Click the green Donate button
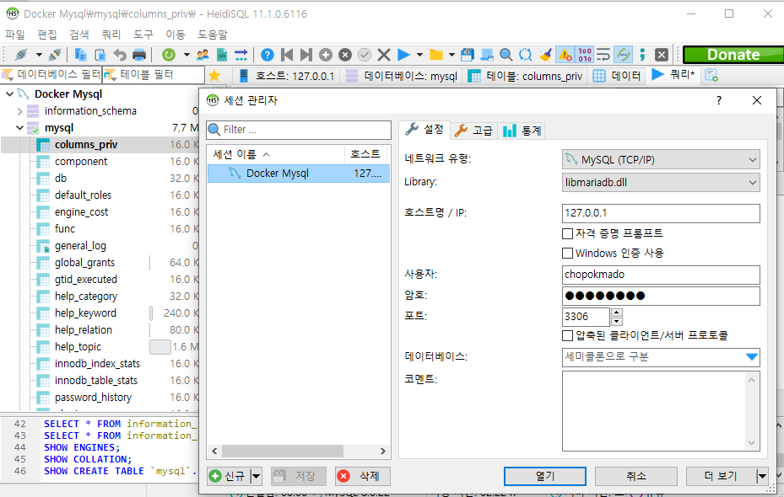 tap(733, 55)
